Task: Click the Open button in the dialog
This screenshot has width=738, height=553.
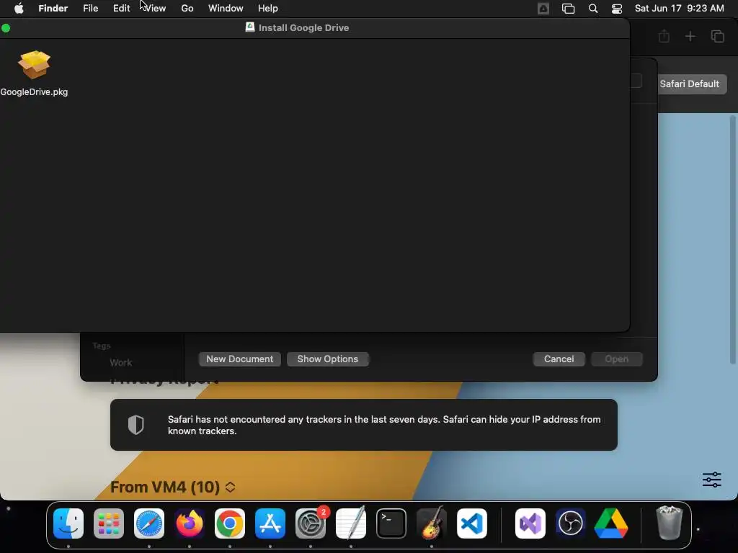Action: pos(617,359)
